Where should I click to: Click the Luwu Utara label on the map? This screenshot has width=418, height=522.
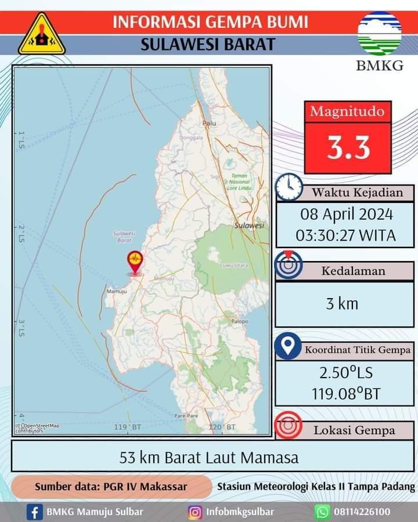click(x=235, y=265)
